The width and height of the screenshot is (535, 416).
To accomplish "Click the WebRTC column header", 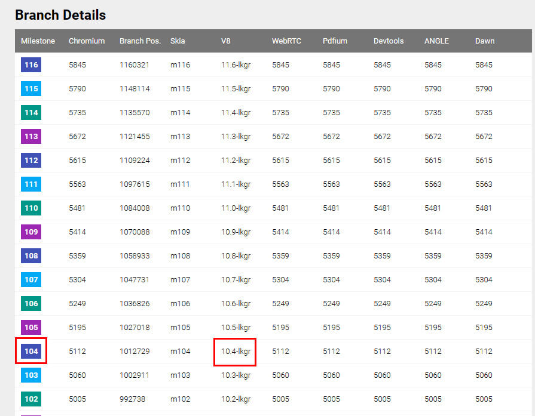I will [x=286, y=41].
